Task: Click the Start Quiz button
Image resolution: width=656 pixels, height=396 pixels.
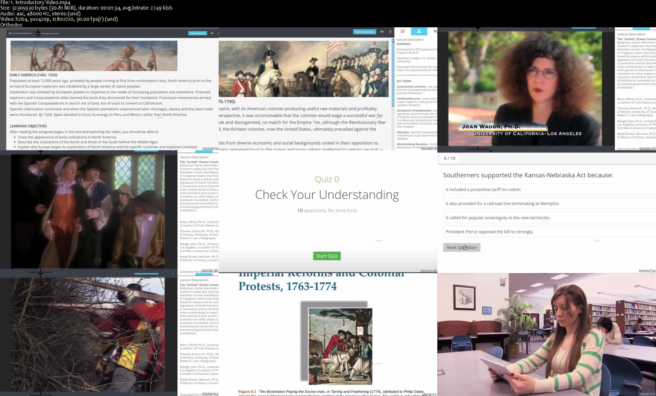Action: tap(327, 256)
